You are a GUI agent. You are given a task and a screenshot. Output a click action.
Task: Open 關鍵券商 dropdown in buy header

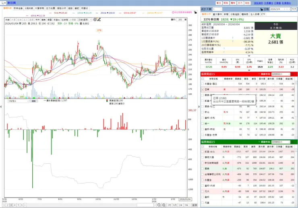point(281,74)
